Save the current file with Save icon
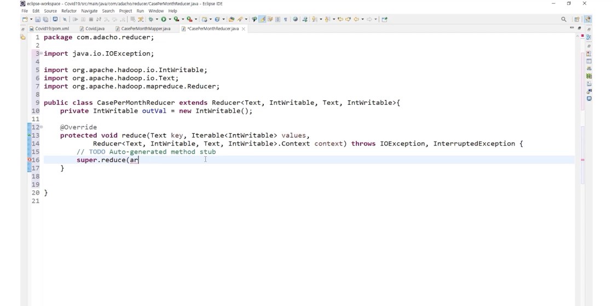Image resolution: width=613 pixels, height=306 pixels. click(x=38, y=19)
